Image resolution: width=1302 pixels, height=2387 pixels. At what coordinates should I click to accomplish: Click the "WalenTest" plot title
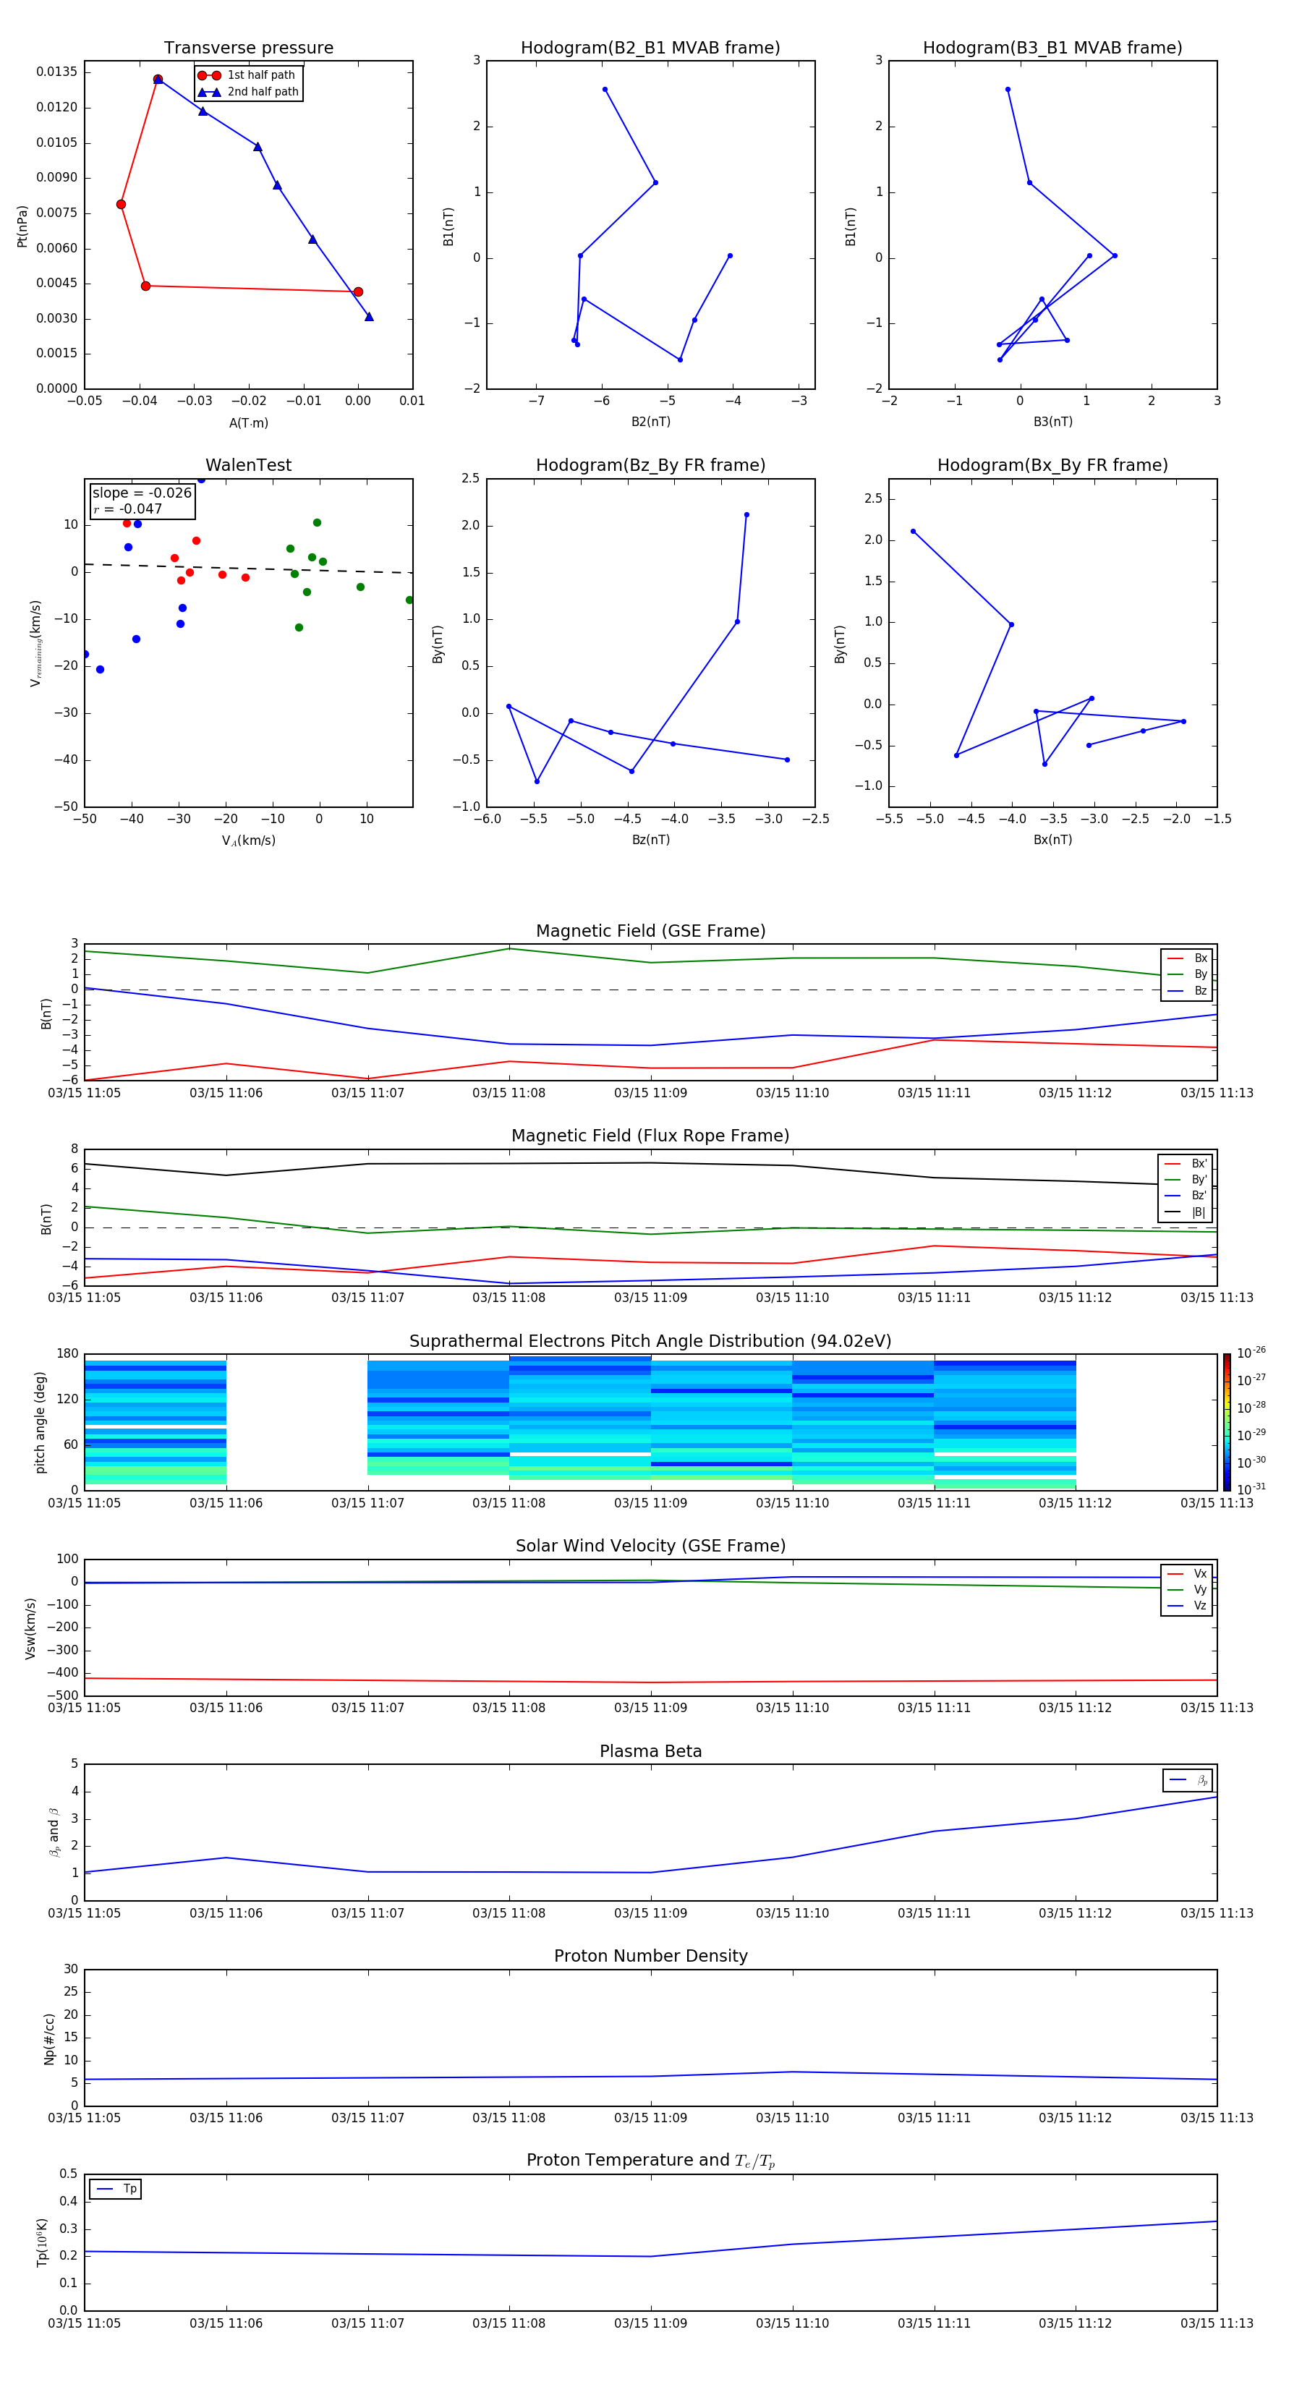[248, 465]
